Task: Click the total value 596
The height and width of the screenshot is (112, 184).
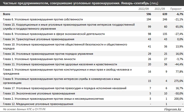Action: [x=149, y=14]
